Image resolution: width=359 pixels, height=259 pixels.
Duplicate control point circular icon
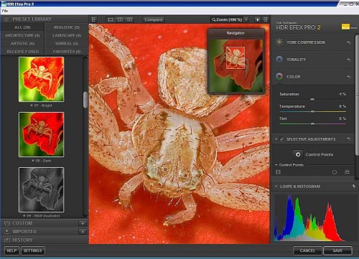(x=335, y=172)
